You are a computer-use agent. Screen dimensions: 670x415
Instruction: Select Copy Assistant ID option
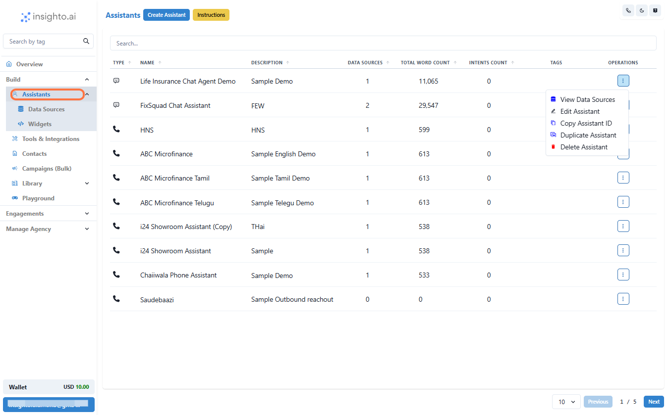[x=587, y=123]
